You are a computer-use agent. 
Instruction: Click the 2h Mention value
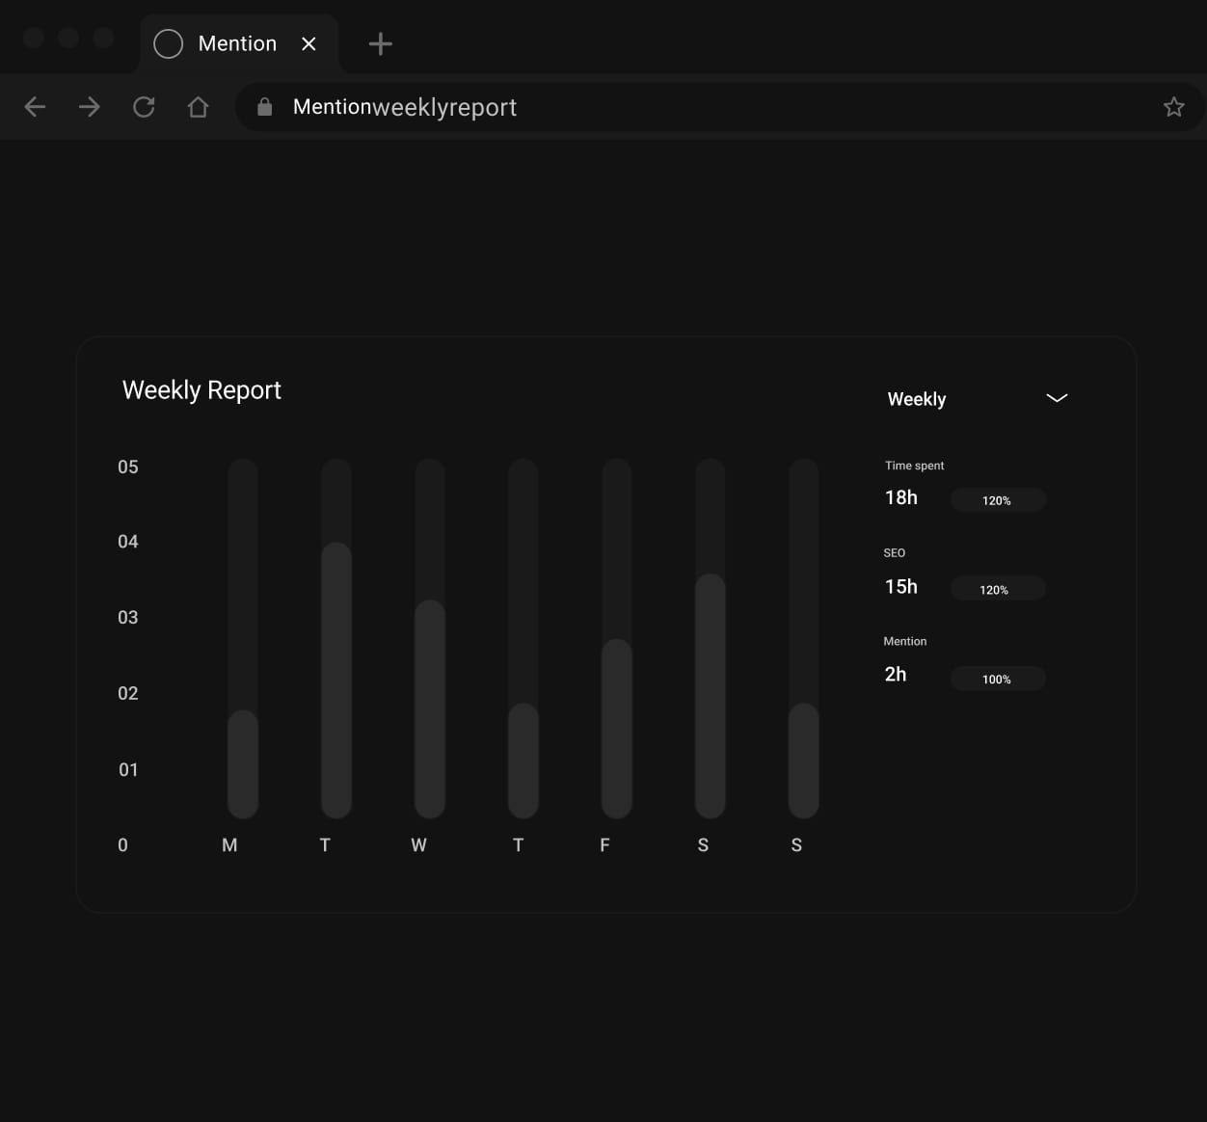(896, 674)
